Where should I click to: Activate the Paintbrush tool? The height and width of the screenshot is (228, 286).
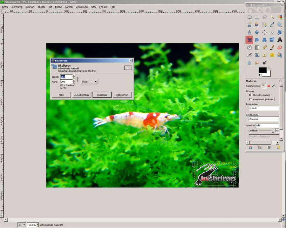(272, 48)
